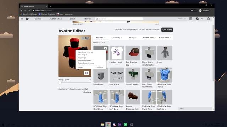
Task: Select the ROBLOX Boy Right Leg item
Action: 101,97
